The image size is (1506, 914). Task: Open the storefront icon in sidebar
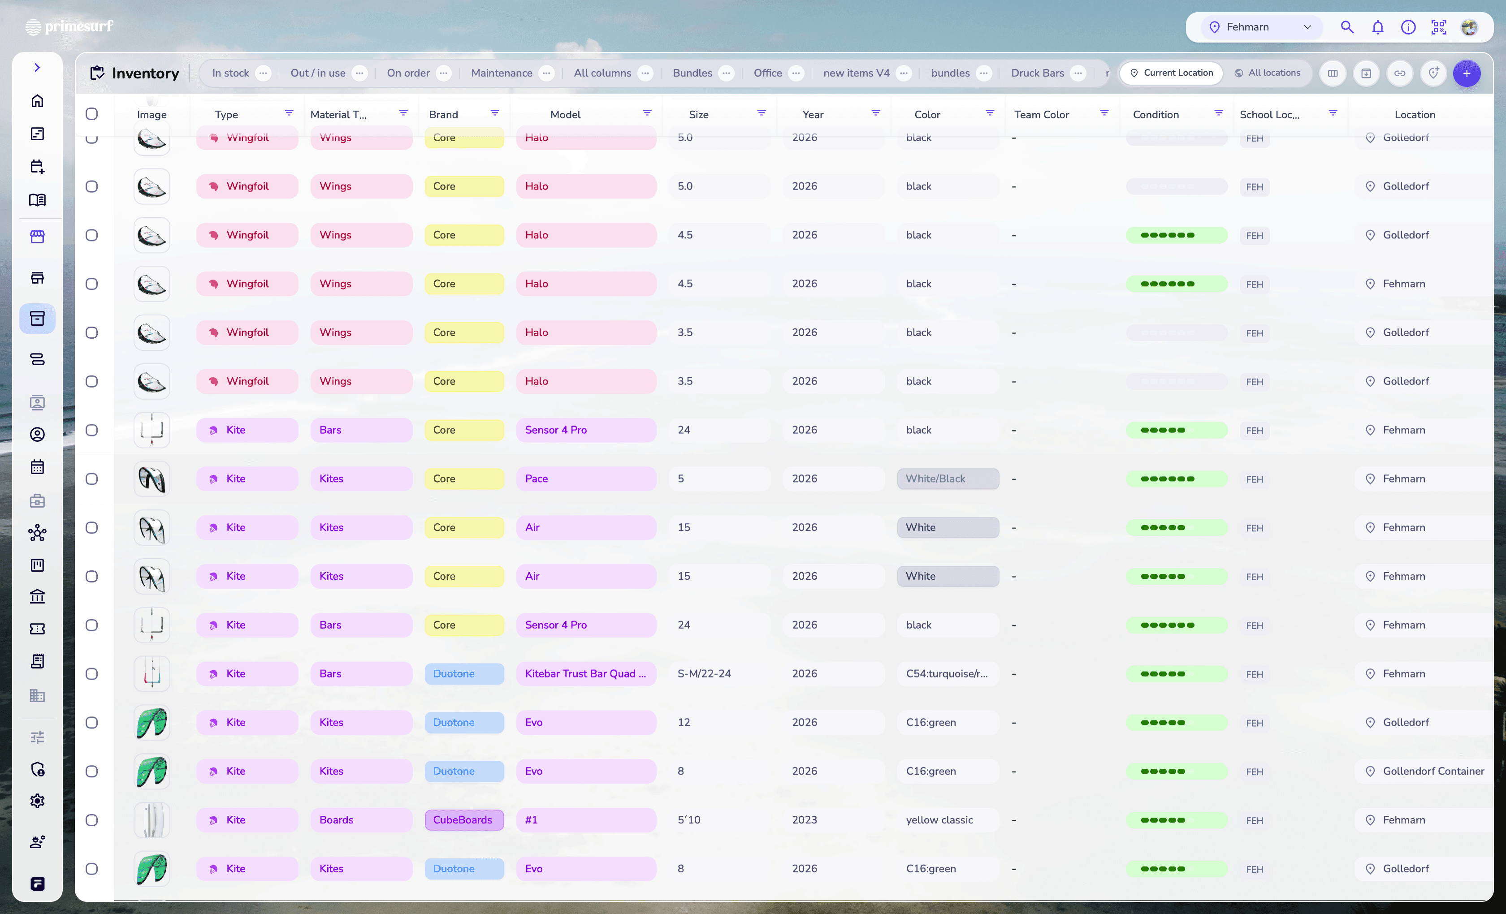coord(37,237)
